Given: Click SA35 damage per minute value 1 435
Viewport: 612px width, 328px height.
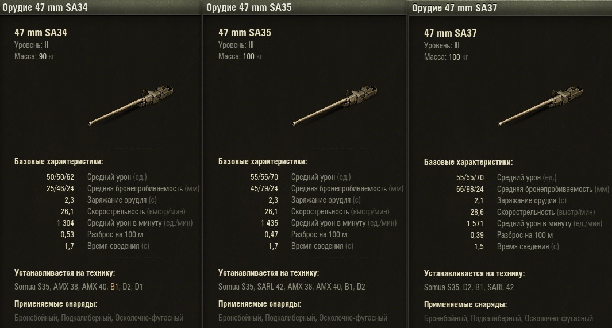Looking at the screenshot, I should pos(269,223).
